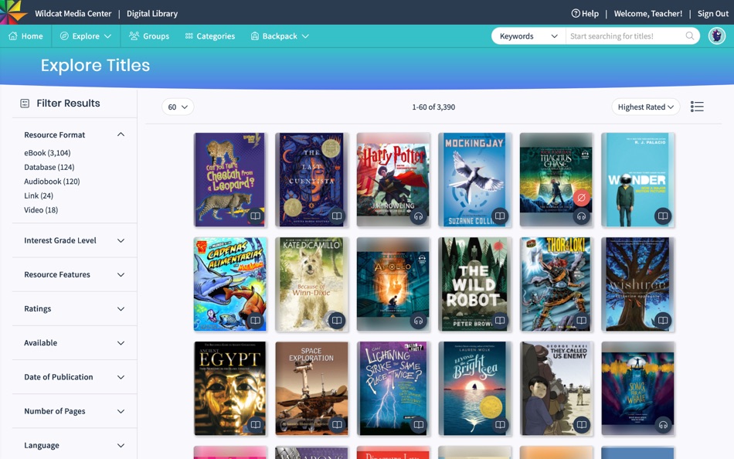Click eBook icon on Space Exploration cover
Image resolution: width=734 pixels, height=459 pixels.
[x=337, y=425]
